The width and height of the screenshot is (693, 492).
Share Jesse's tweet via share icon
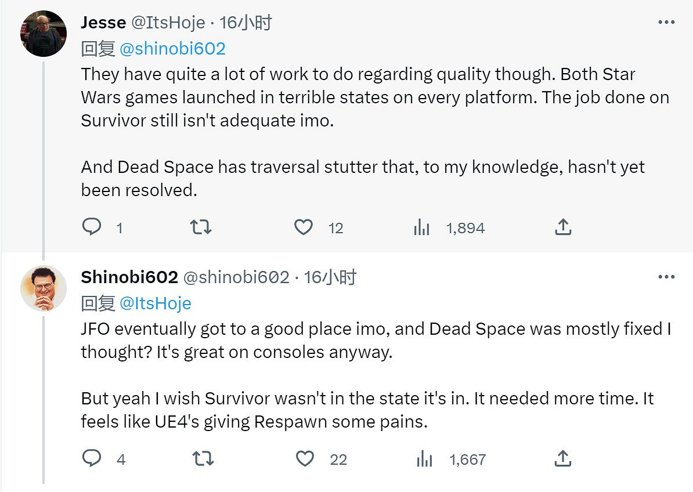(563, 227)
